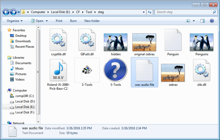
Task: Select the zlib.dll file icon
Action: (x=201, y=70)
